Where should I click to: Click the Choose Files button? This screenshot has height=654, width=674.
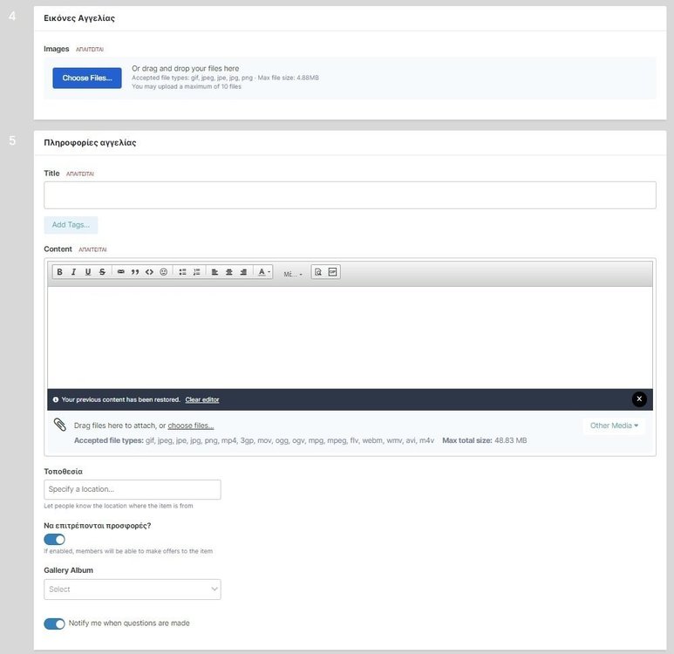pos(87,78)
